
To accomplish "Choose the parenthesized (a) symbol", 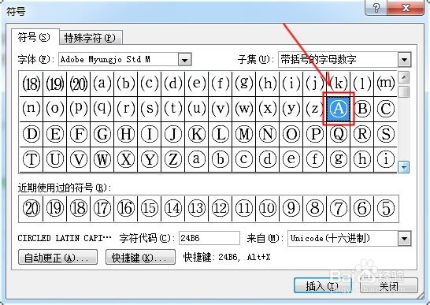I will point(102,84).
